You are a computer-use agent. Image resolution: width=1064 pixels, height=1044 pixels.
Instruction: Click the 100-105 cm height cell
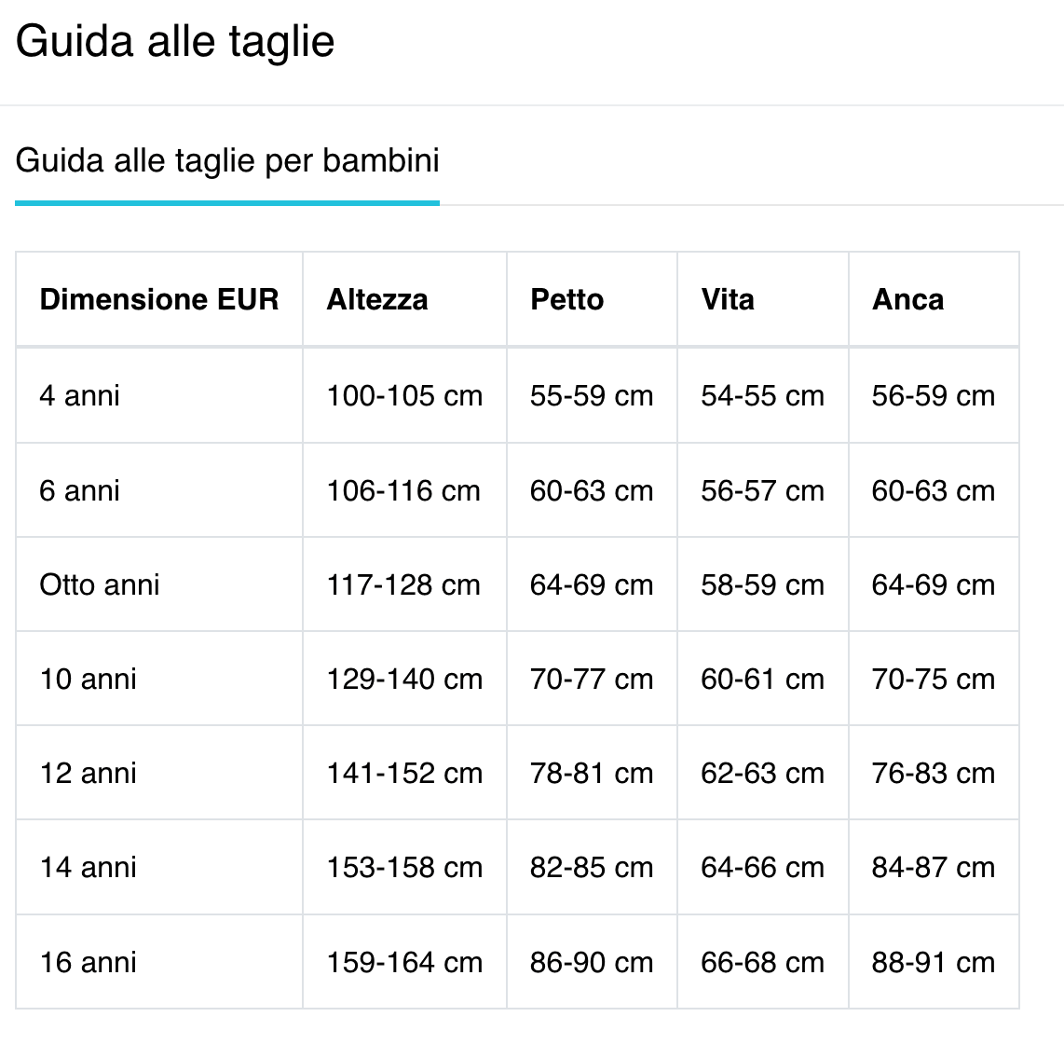point(404,395)
